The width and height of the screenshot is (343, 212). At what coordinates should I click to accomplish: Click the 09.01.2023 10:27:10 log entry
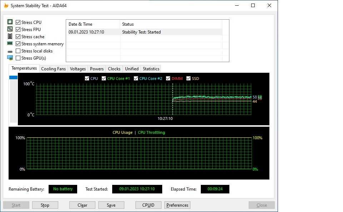[x=86, y=32]
